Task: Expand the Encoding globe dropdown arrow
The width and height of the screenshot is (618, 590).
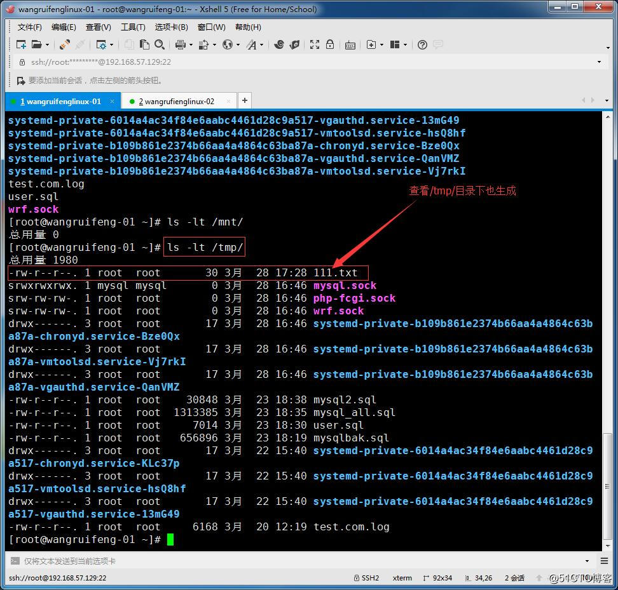Action: coord(238,45)
